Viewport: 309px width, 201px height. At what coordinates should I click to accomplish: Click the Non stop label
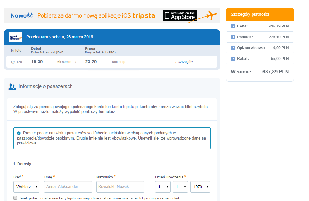point(118,62)
